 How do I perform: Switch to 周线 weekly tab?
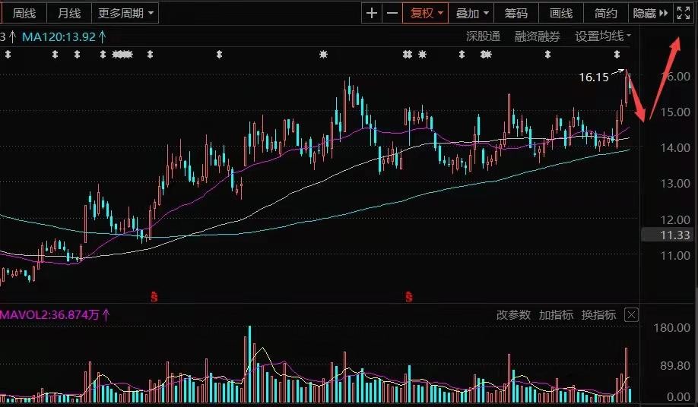(24, 13)
